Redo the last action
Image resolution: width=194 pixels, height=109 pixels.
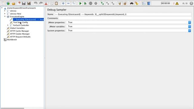click(41, 3)
